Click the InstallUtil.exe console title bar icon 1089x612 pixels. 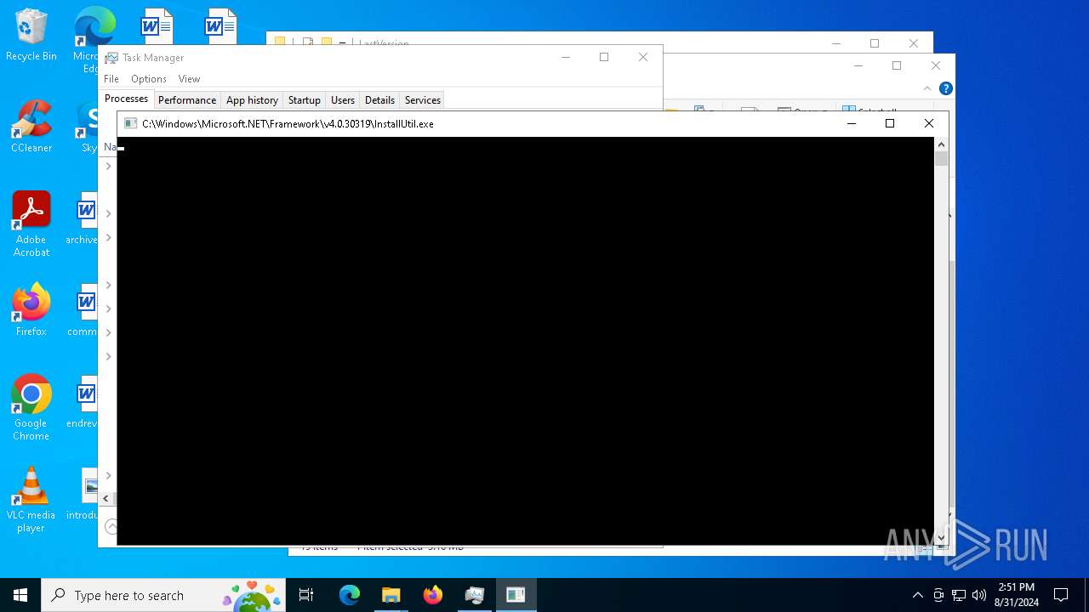click(130, 123)
